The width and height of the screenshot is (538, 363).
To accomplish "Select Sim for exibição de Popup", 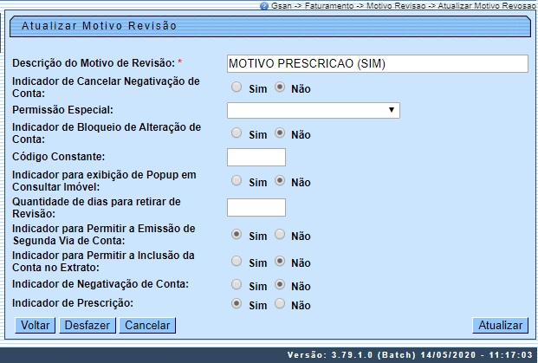I will coord(237,181).
